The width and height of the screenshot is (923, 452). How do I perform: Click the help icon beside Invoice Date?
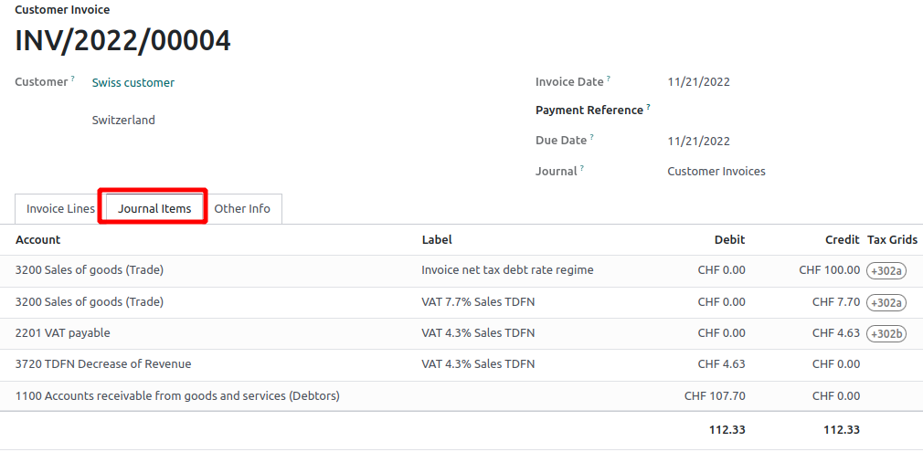point(609,79)
